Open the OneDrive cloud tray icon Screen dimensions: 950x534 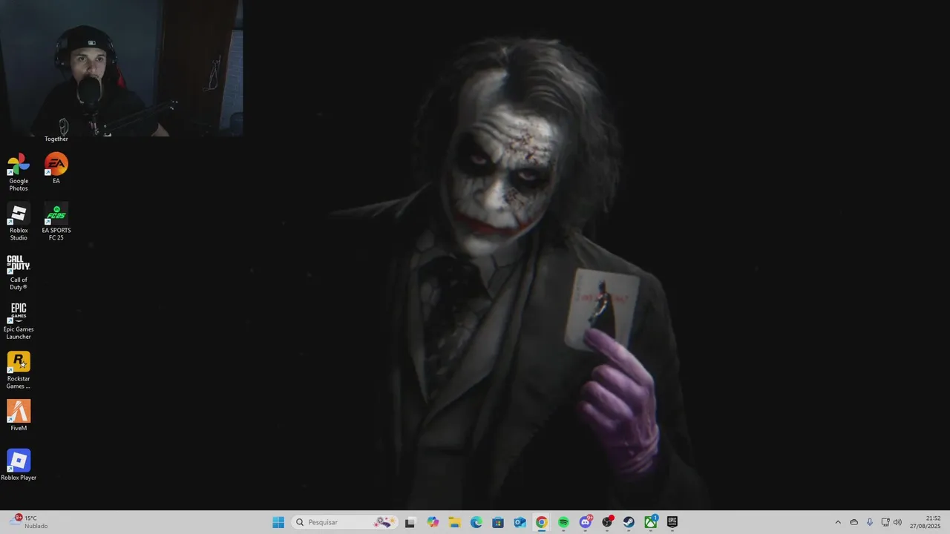pyautogui.click(x=854, y=522)
